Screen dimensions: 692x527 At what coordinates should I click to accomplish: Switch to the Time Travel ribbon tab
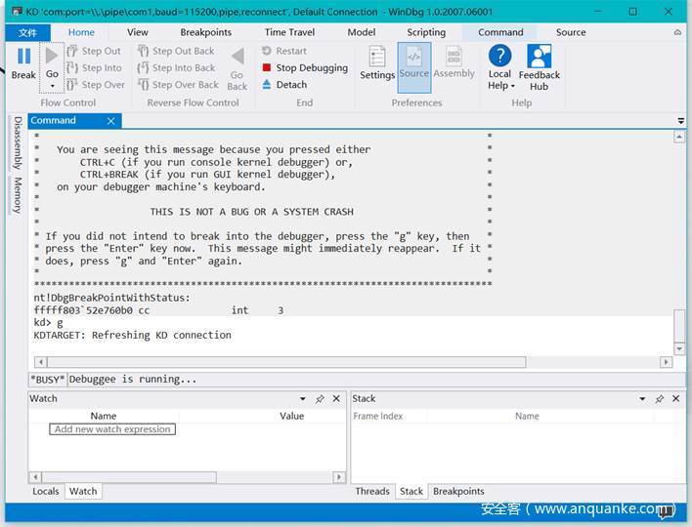click(289, 32)
